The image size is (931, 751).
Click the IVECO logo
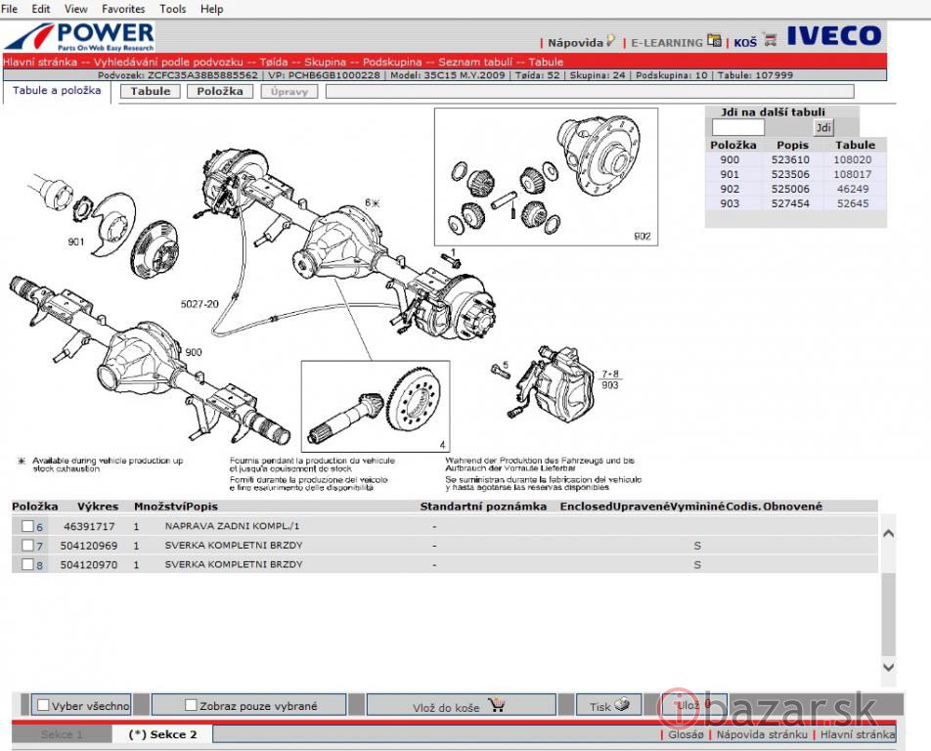click(x=834, y=38)
